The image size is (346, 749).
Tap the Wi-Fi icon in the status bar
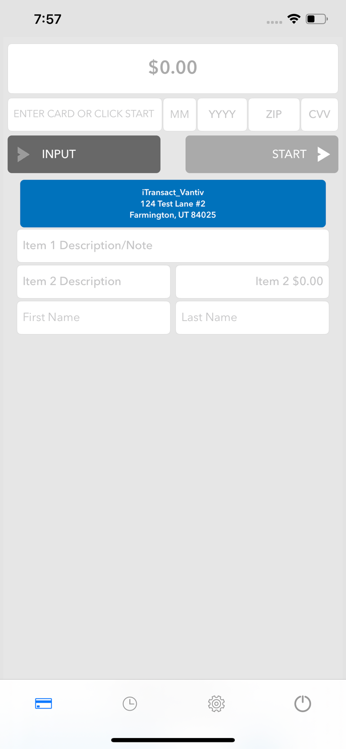294,18
